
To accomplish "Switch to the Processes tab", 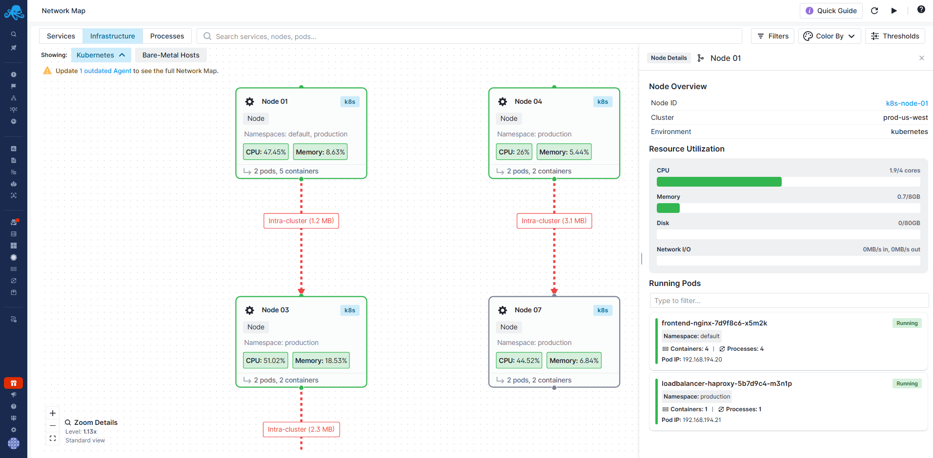I will point(167,36).
